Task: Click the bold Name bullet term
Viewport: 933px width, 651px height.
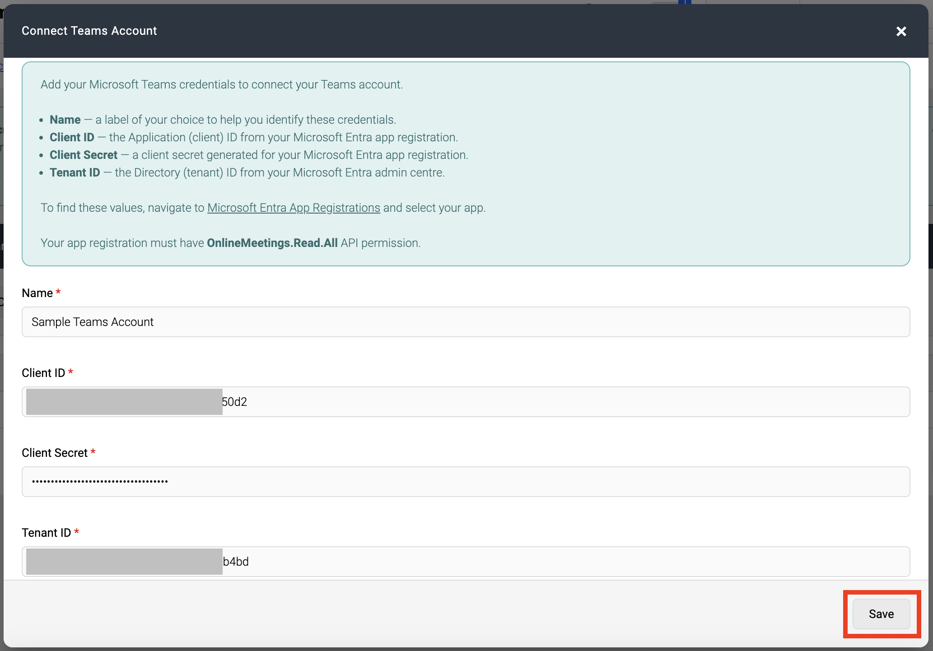Action: click(x=65, y=120)
